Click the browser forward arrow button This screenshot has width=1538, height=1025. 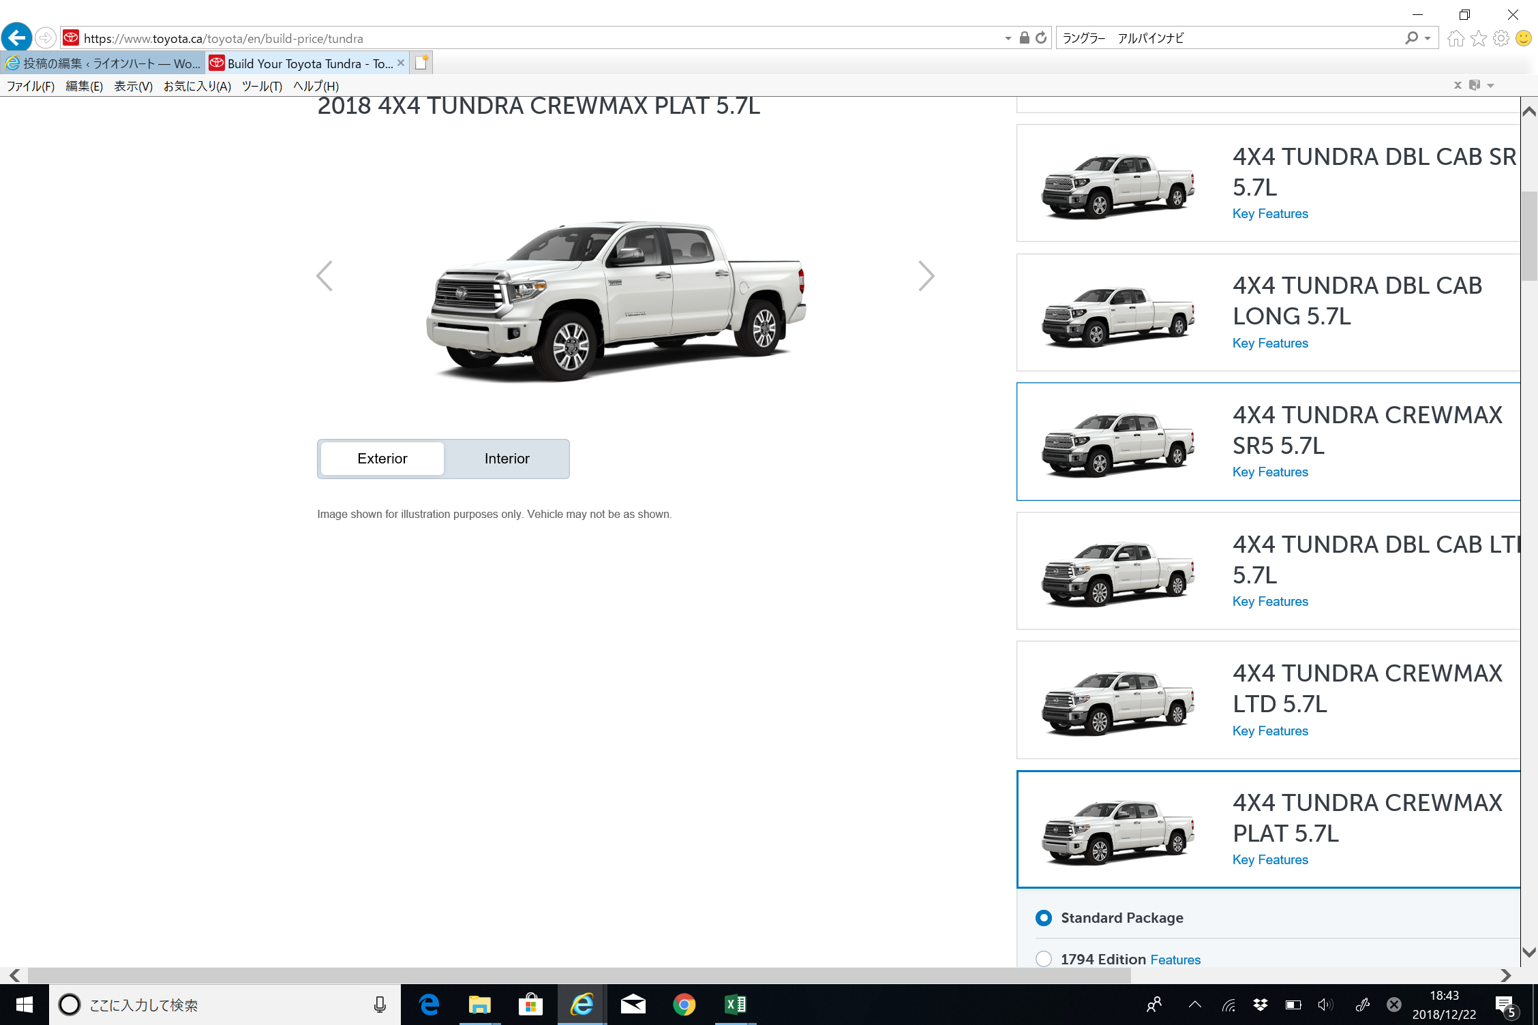point(46,38)
